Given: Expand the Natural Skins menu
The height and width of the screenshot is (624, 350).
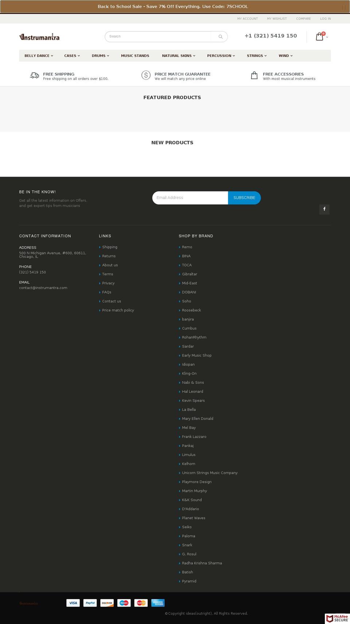Looking at the screenshot, I should point(179,56).
